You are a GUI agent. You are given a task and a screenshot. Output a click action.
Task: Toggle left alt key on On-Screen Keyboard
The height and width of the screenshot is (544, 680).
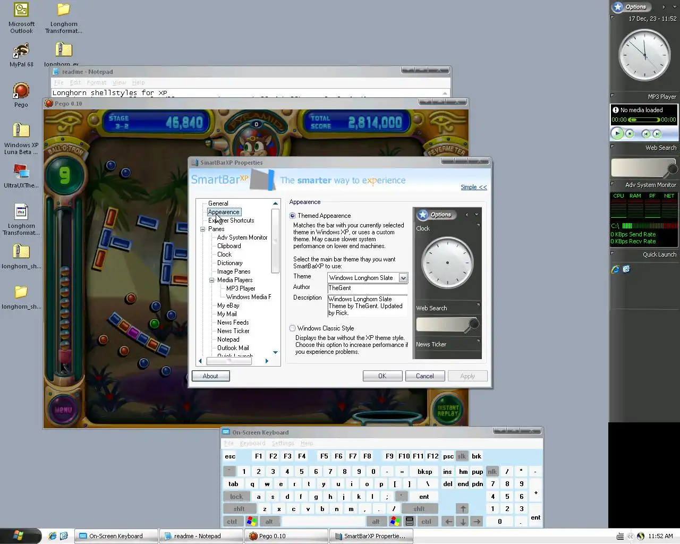269,522
